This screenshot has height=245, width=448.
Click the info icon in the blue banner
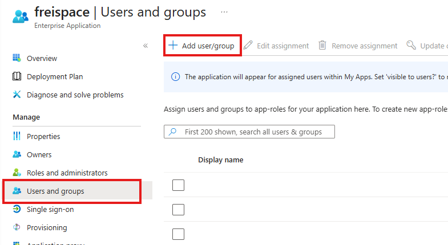175,77
